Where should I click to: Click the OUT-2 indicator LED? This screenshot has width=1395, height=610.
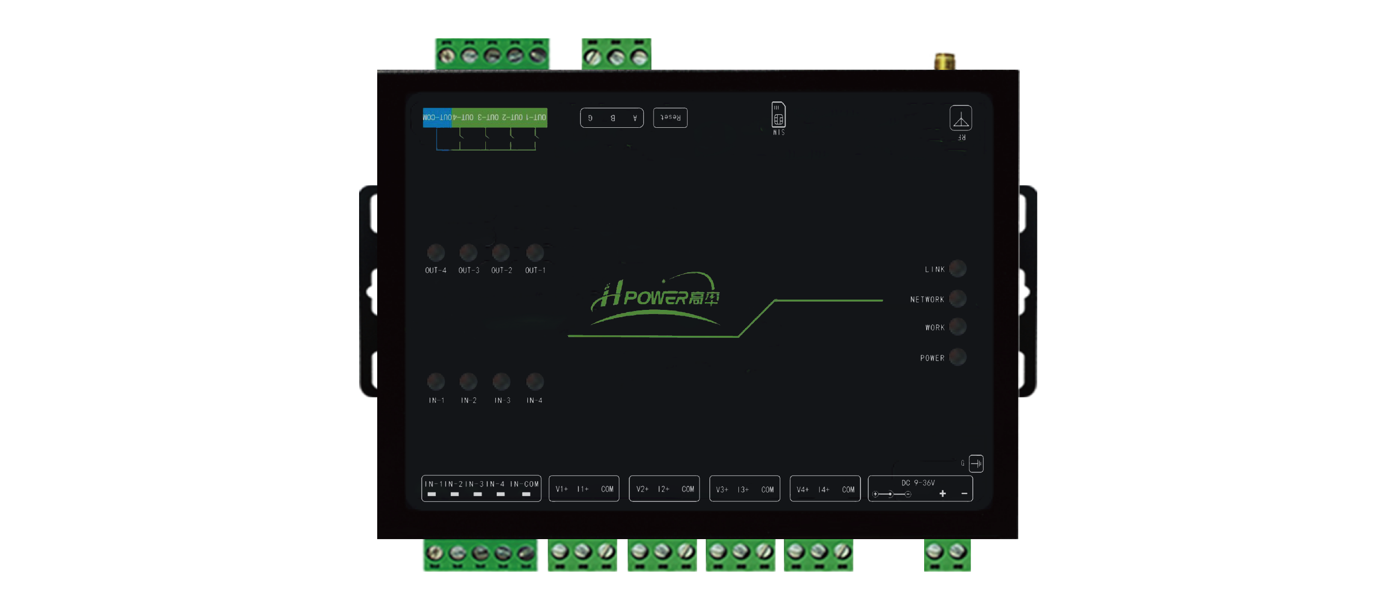click(x=501, y=252)
